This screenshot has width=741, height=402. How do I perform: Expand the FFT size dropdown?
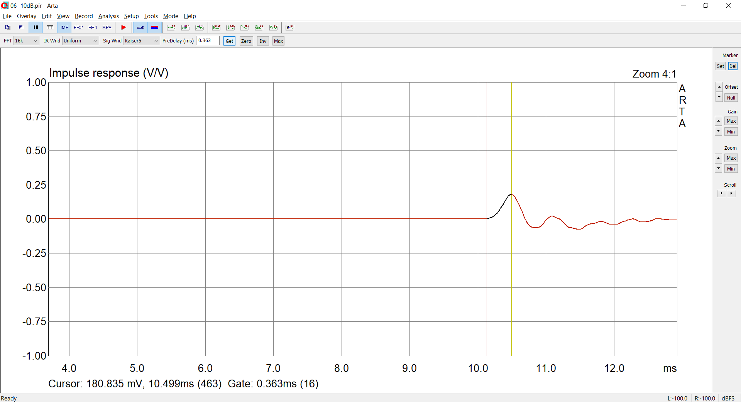point(26,41)
